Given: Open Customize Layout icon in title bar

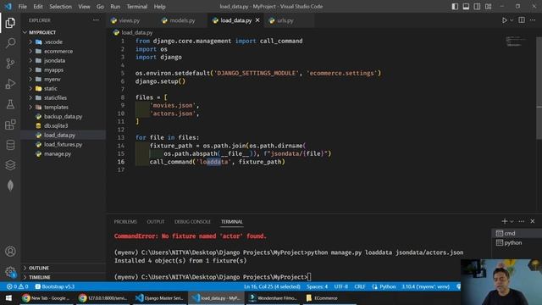Looking at the screenshot, I should (x=488, y=7).
